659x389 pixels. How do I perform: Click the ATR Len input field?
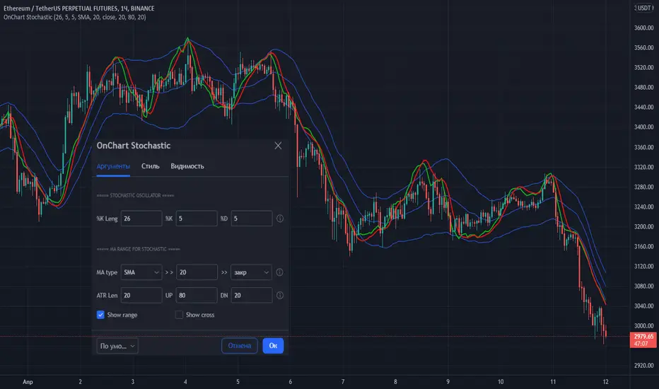(141, 295)
